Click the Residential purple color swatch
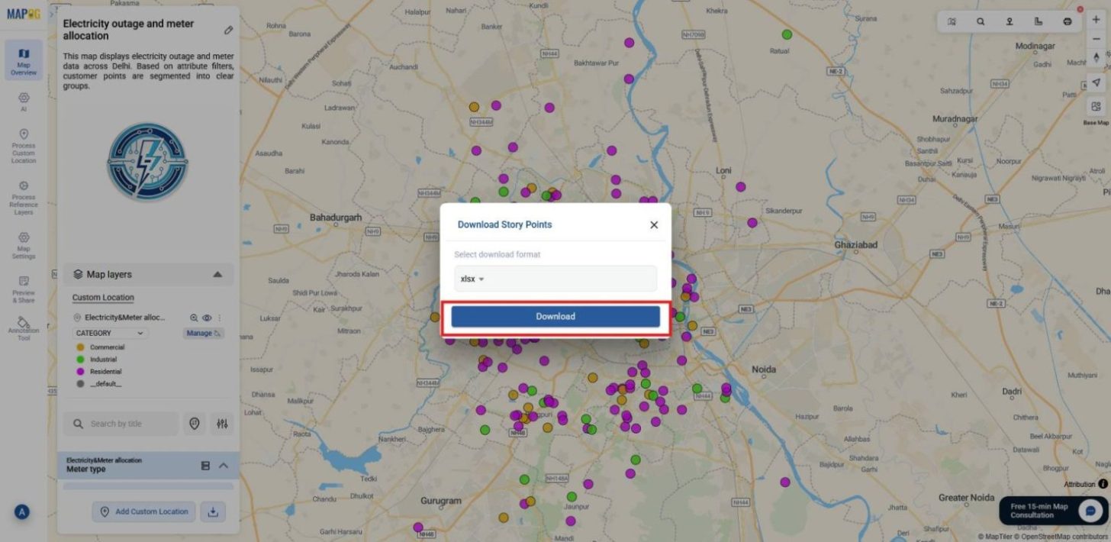The image size is (1111, 542). [x=79, y=371]
